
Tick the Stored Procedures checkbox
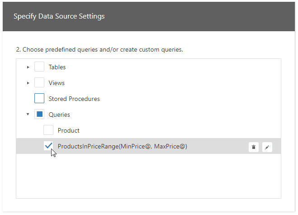[x=39, y=99]
